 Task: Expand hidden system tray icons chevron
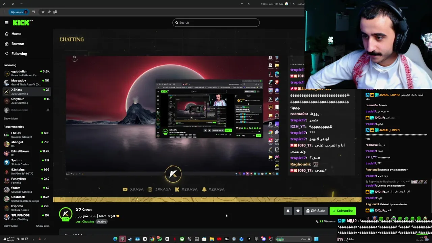pyautogui.click(x=45, y=239)
